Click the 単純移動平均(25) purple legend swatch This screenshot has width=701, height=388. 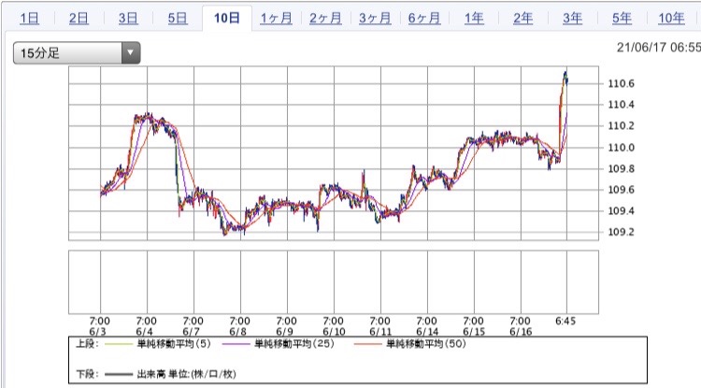236,344
